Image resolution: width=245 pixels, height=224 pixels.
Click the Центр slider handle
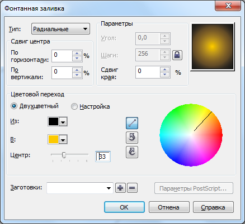64,155
